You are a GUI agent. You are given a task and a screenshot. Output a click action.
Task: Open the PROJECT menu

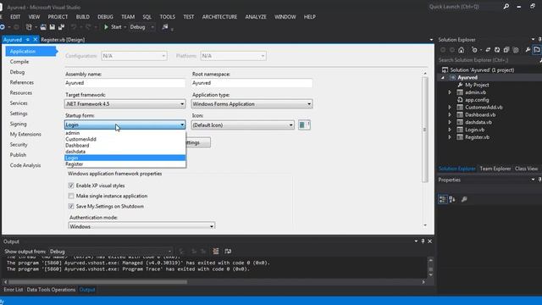tap(58, 17)
